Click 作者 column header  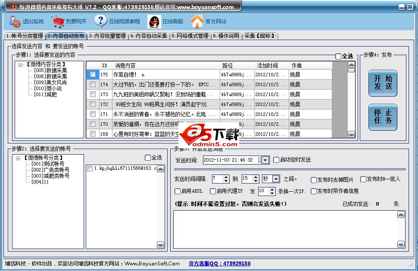click(311, 65)
